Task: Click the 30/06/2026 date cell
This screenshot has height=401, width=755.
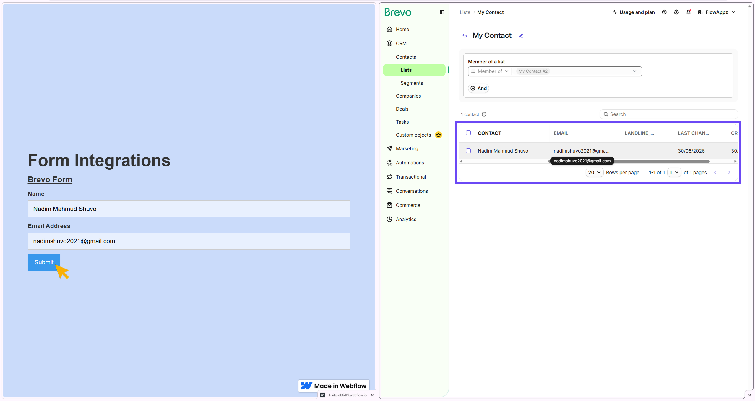Action: 691,151
